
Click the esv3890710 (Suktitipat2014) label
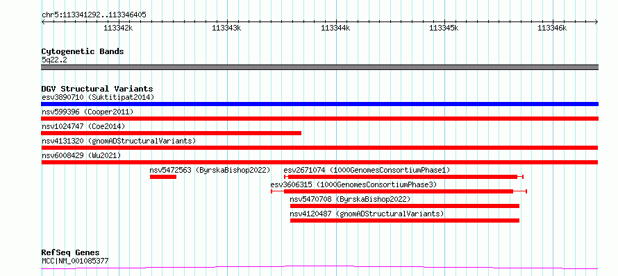point(98,97)
